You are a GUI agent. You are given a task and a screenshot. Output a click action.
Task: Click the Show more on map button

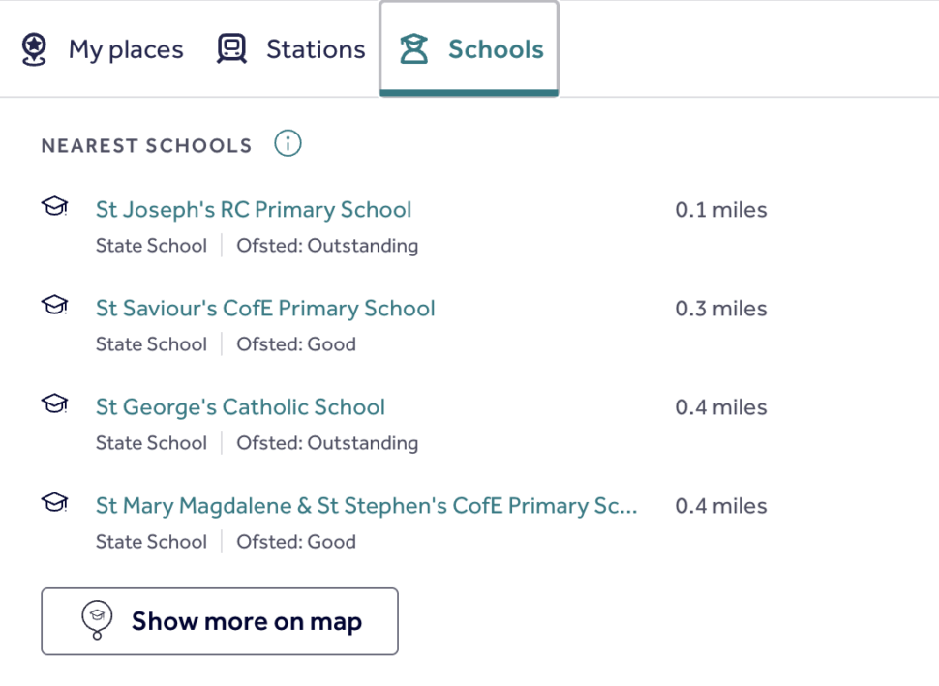(x=220, y=621)
